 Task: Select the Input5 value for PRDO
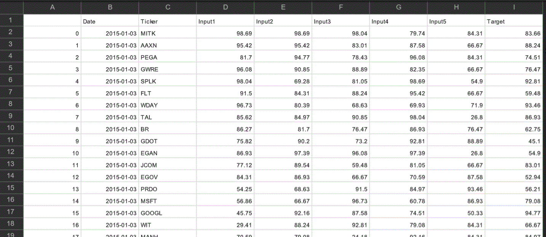456,189
